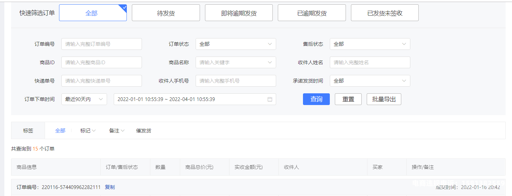Open the 承诺发货时间 dropdown
The image size is (512, 196).
pos(370,81)
